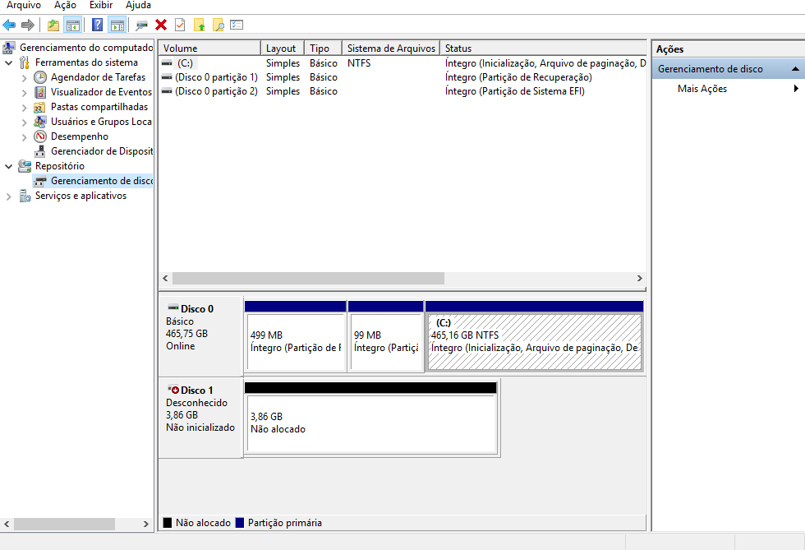Sort by the Volume column header
805x550 pixels.
209,48
